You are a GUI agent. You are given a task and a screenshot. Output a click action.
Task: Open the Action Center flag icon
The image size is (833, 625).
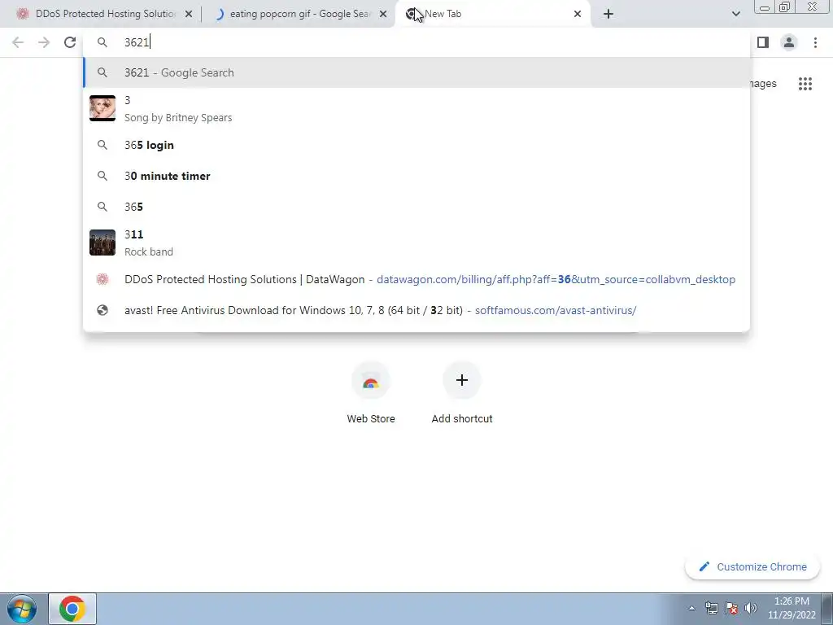[x=731, y=608]
